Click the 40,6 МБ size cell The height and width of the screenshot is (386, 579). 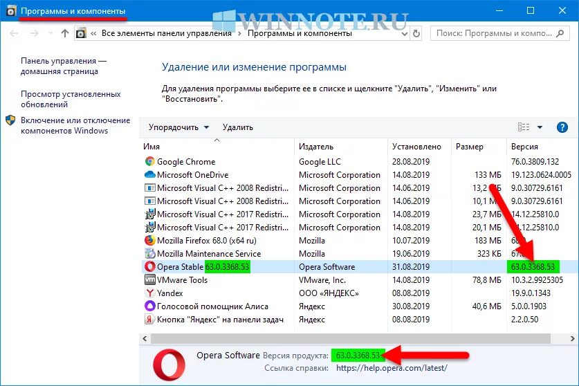(487, 306)
